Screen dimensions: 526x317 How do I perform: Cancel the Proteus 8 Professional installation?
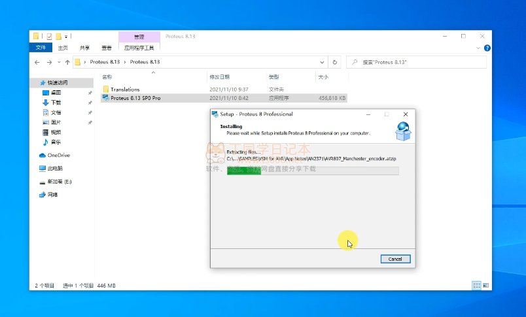(395, 259)
